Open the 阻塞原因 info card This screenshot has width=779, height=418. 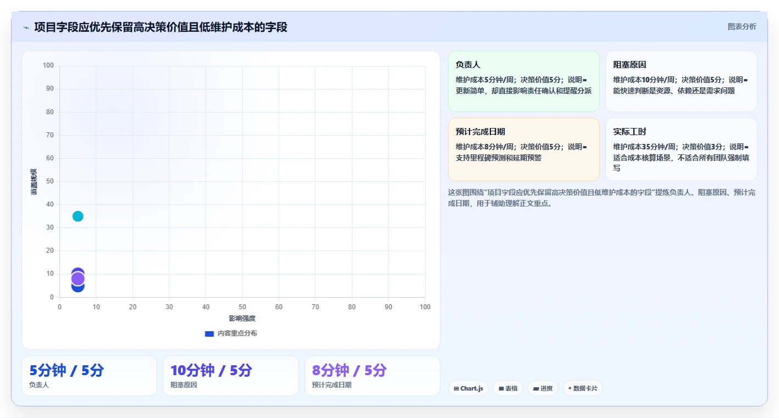[x=681, y=81]
